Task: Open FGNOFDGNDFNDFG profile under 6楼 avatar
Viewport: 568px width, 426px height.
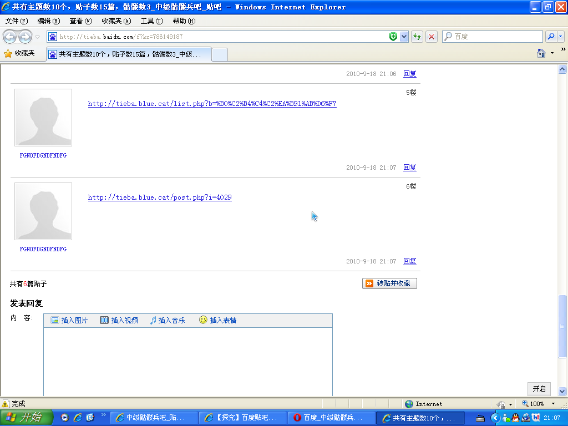Action: 43,249
